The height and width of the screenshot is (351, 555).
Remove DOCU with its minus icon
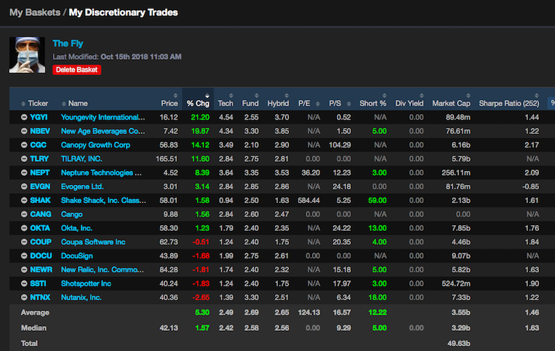tap(24, 256)
